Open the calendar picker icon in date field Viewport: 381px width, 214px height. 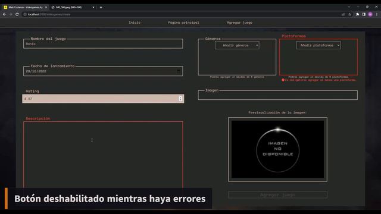coord(179,71)
